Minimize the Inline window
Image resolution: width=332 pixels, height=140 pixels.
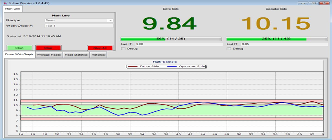click(x=303, y=3)
